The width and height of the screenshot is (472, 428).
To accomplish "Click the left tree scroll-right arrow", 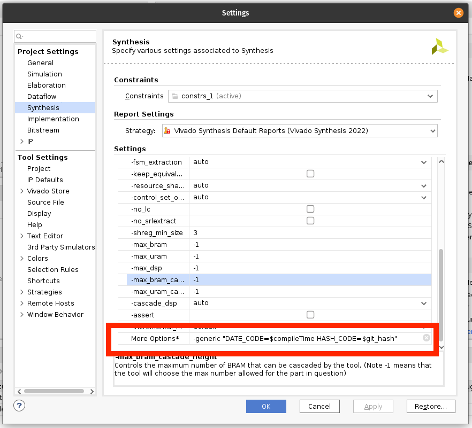I will pos(92,391).
